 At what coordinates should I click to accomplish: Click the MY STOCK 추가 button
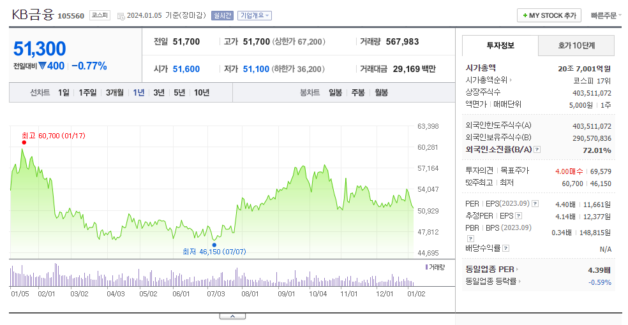pos(549,15)
